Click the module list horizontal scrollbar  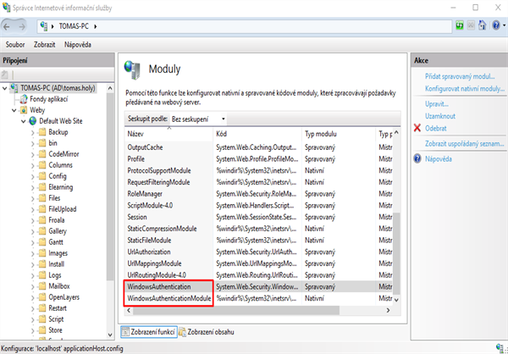tap(236, 310)
